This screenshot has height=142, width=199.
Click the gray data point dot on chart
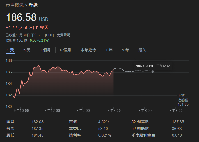(x=153, y=71)
